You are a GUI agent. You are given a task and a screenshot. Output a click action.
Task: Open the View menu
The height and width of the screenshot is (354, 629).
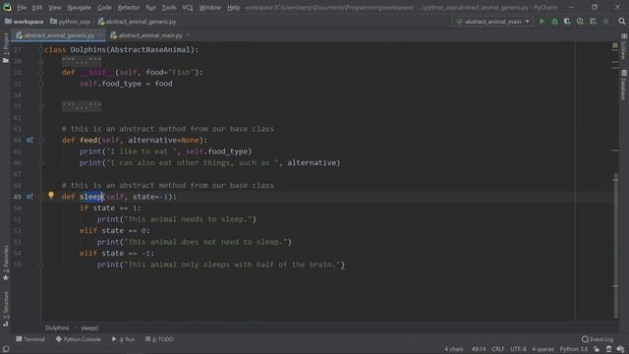pos(55,7)
